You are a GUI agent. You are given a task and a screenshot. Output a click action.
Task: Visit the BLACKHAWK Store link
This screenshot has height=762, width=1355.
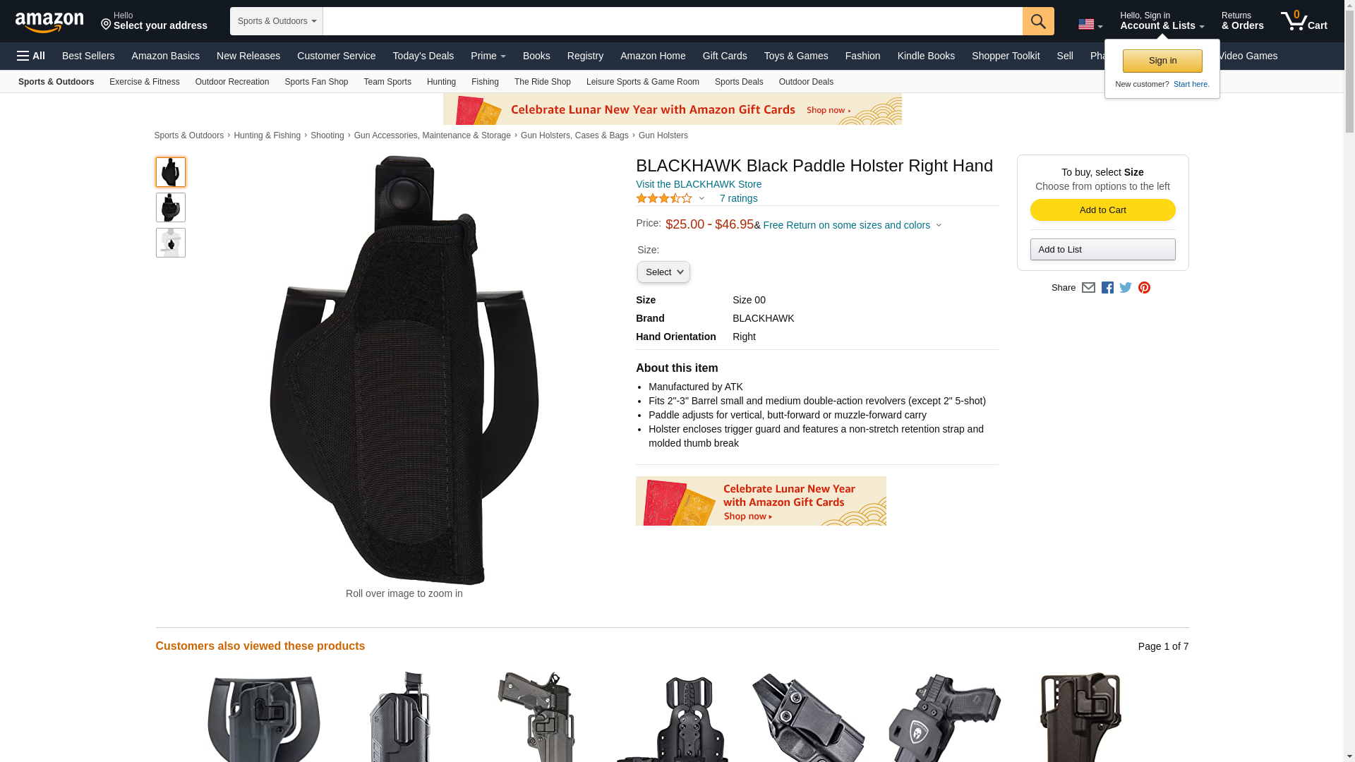pos(699,184)
